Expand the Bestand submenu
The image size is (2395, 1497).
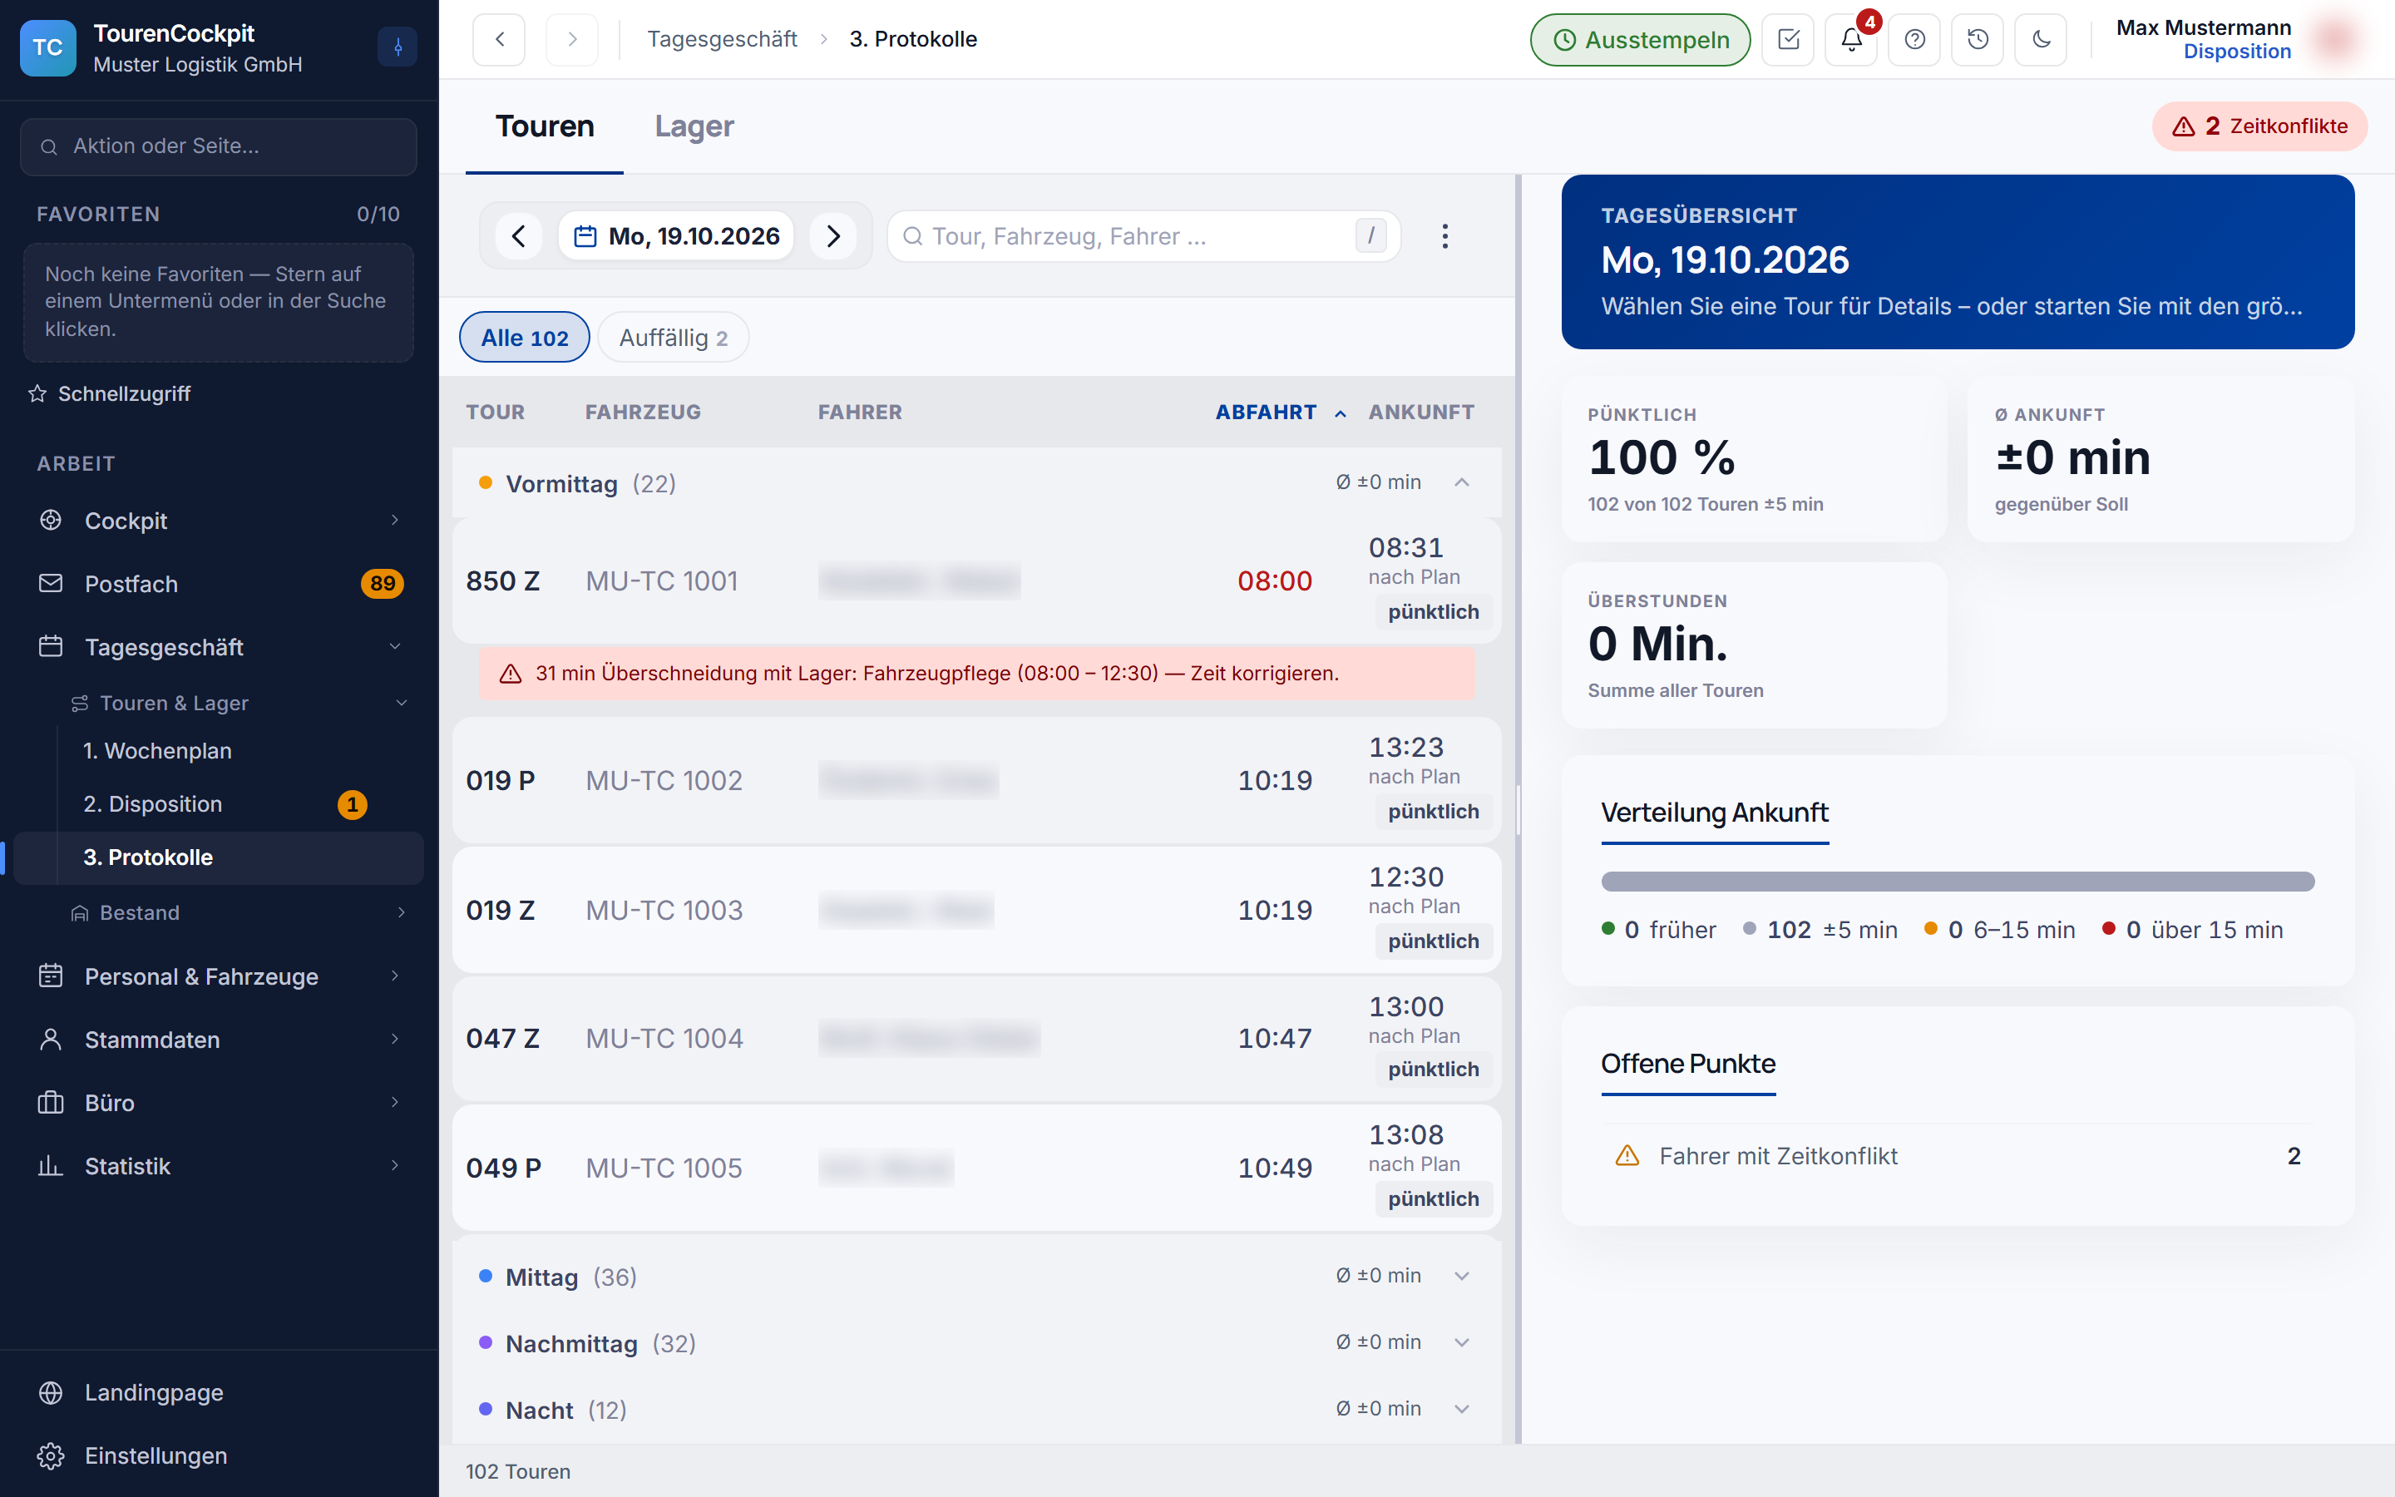pyautogui.click(x=238, y=913)
